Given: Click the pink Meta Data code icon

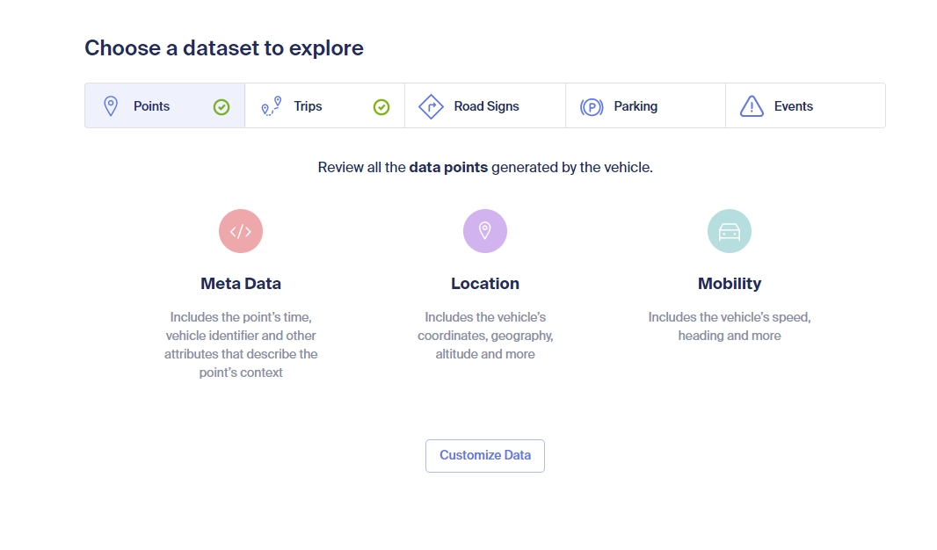Looking at the screenshot, I should coord(241,231).
